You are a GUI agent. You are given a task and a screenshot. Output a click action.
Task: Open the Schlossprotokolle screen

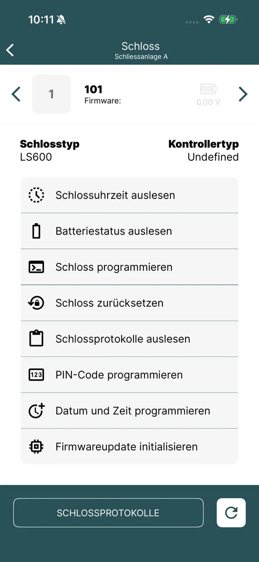coord(108,513)
